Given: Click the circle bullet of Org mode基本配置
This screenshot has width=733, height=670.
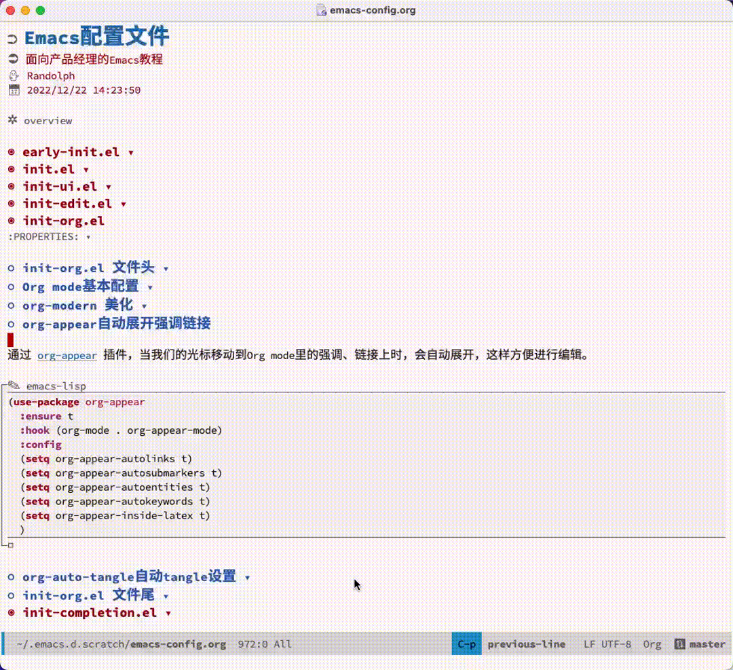Looking at the screenshot, I should click(x=12, y=286).
